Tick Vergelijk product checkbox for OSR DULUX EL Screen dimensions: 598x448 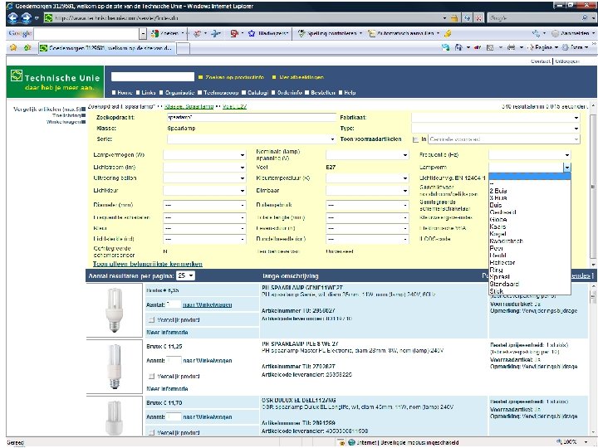(151, 432)
